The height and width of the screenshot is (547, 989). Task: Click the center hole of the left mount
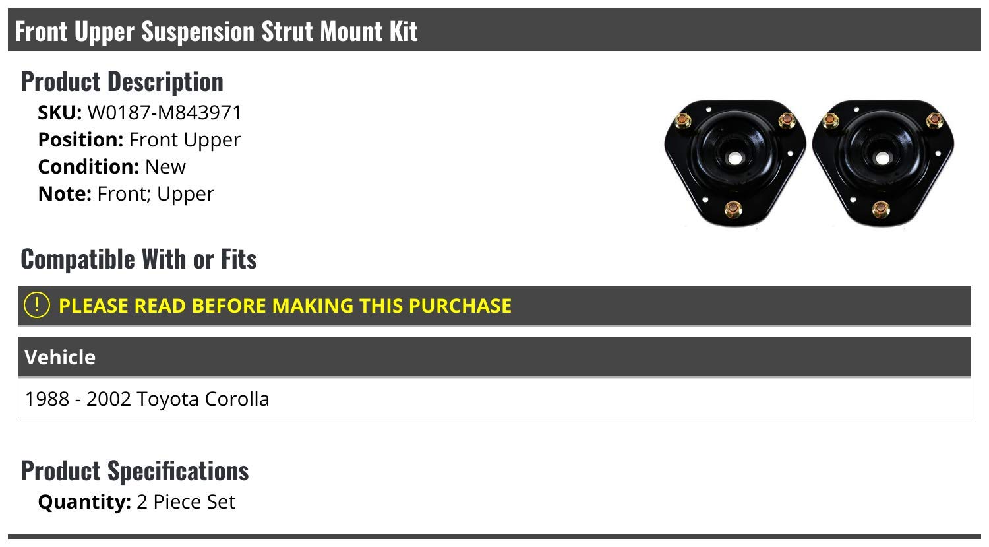(x=734, y=158)
